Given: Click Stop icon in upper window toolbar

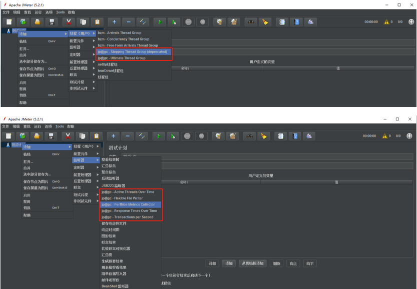Looking at the screenshot, I should (x=188, y=22).
